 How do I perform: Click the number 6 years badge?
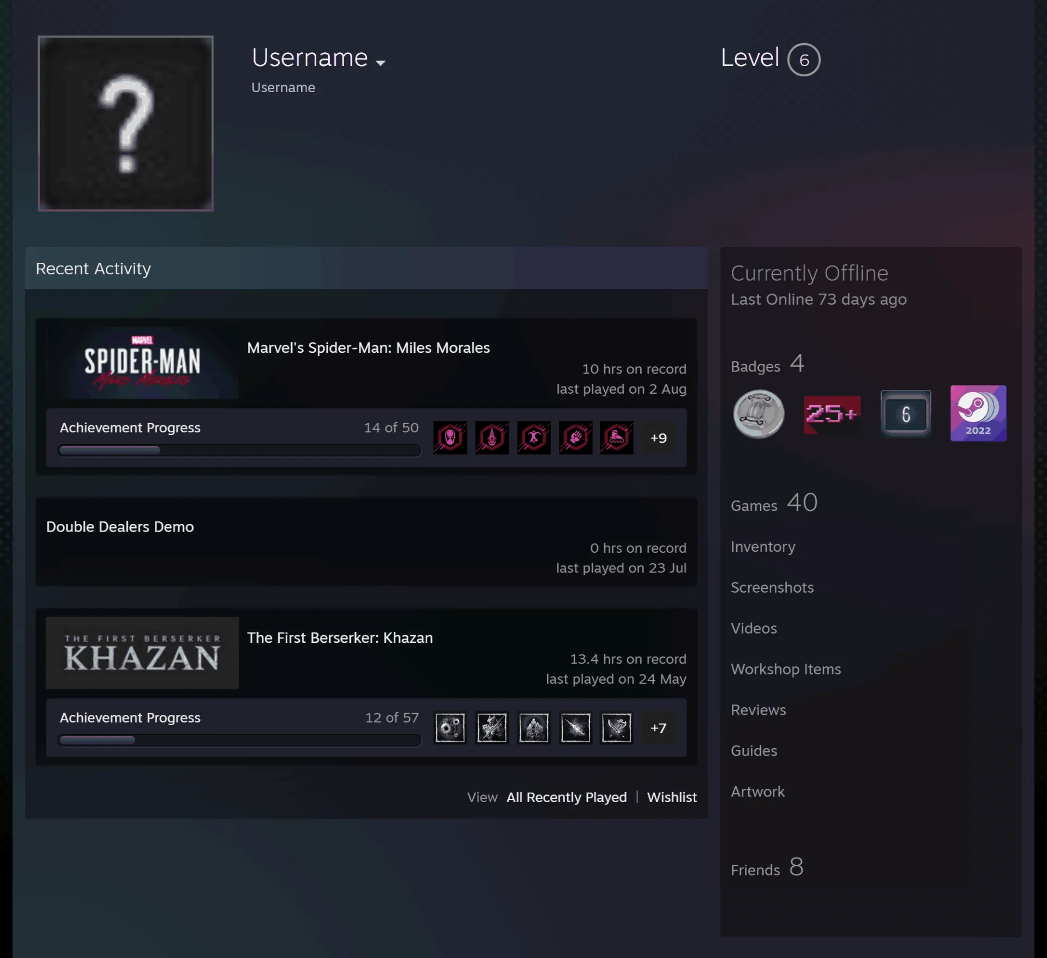906,413
